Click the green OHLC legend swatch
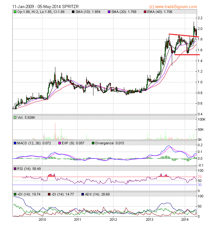 pyautogui.click(x=15, y=12)
